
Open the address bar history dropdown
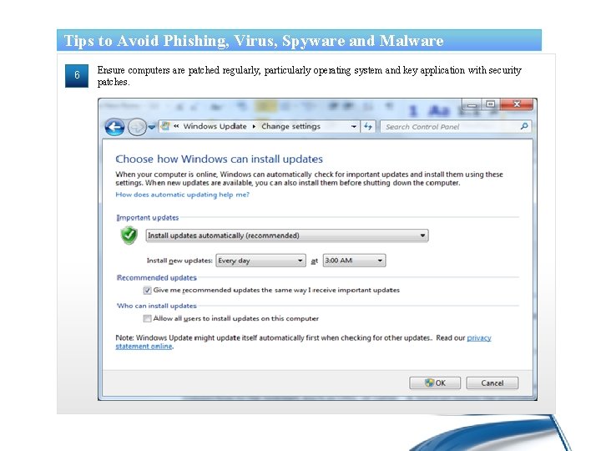click(353, 126)
